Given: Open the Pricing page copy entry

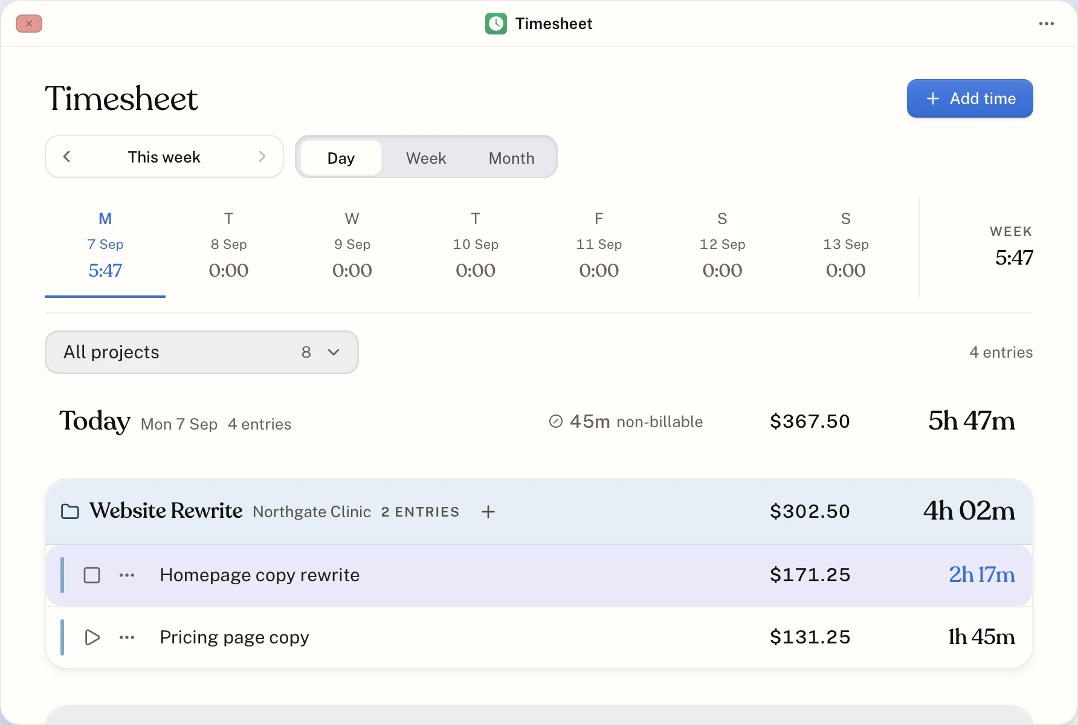Looking at the screenshot, I should coord(539,637).
